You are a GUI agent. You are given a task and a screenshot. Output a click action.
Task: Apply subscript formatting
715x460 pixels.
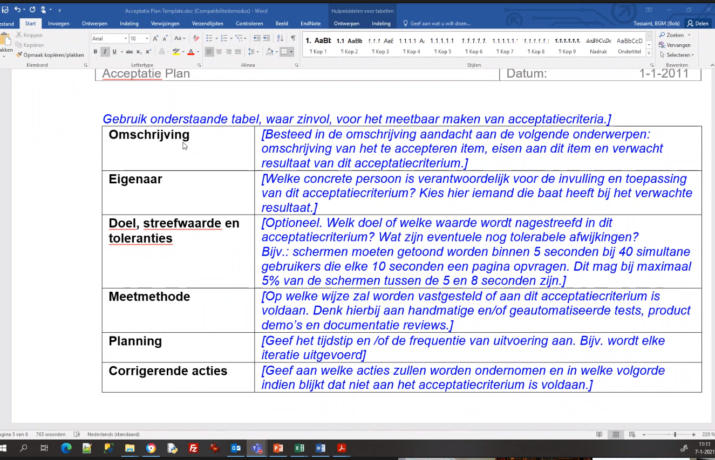tap(139, 52)
